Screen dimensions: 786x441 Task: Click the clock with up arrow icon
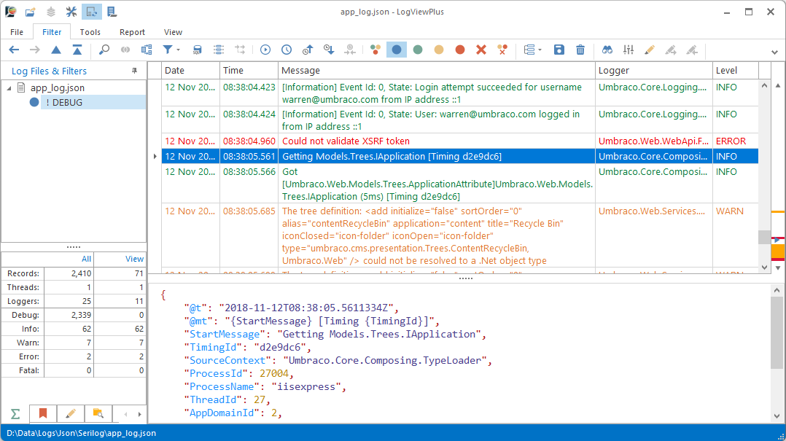[x=307, y=50]
